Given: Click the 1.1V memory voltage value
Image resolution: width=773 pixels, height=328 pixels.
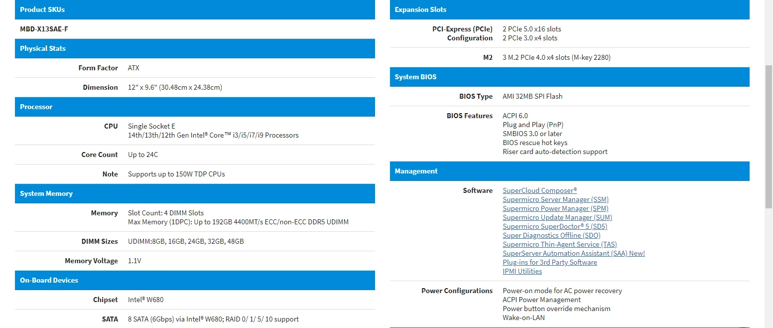Looking at the screenshot, I should pyautogui.click(x=134, y=261).
